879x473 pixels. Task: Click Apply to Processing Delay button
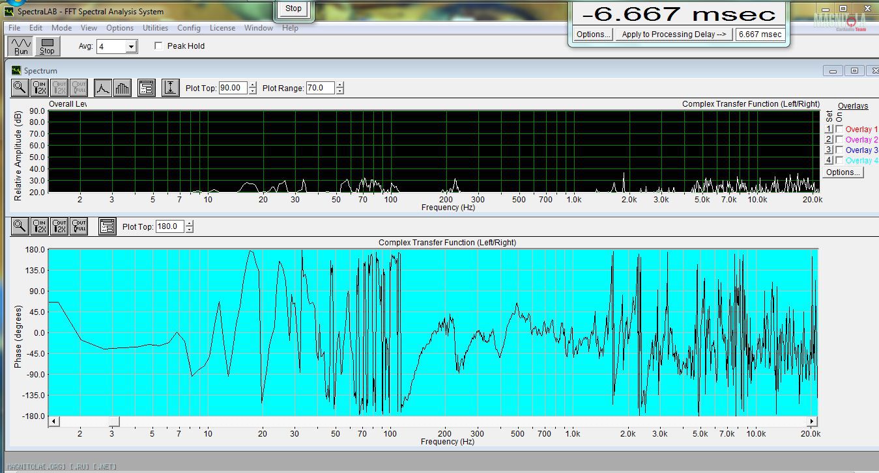(674, 34)
